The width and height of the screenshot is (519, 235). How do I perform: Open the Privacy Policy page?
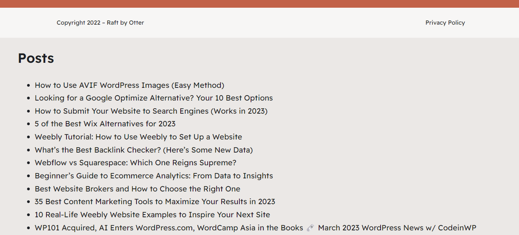pos(445,23)
